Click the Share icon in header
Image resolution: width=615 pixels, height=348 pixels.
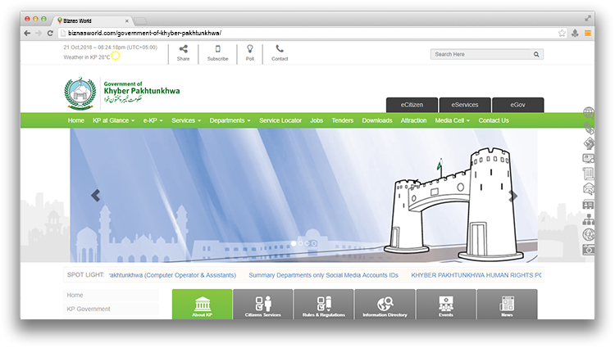pyautogui.click(x=183, y=49)
